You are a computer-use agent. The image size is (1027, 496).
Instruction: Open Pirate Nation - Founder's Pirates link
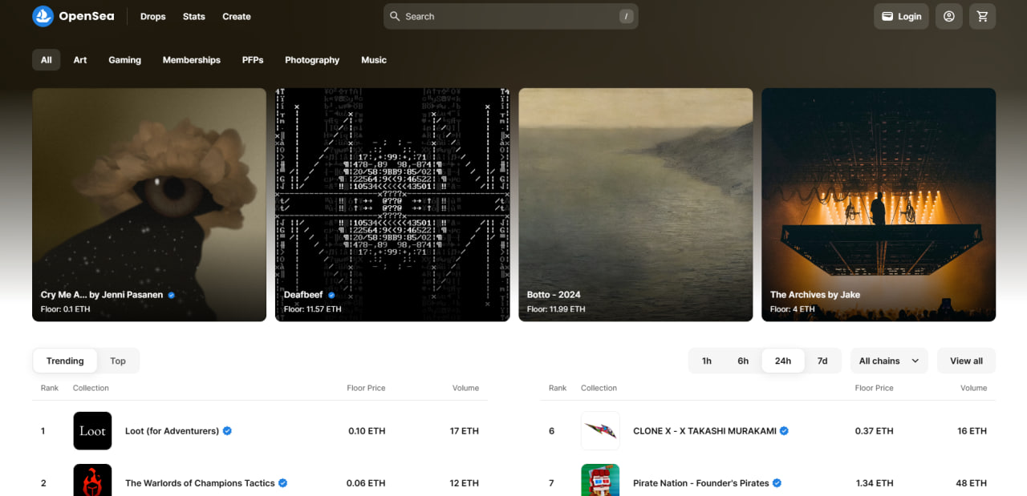pos(701,483)
